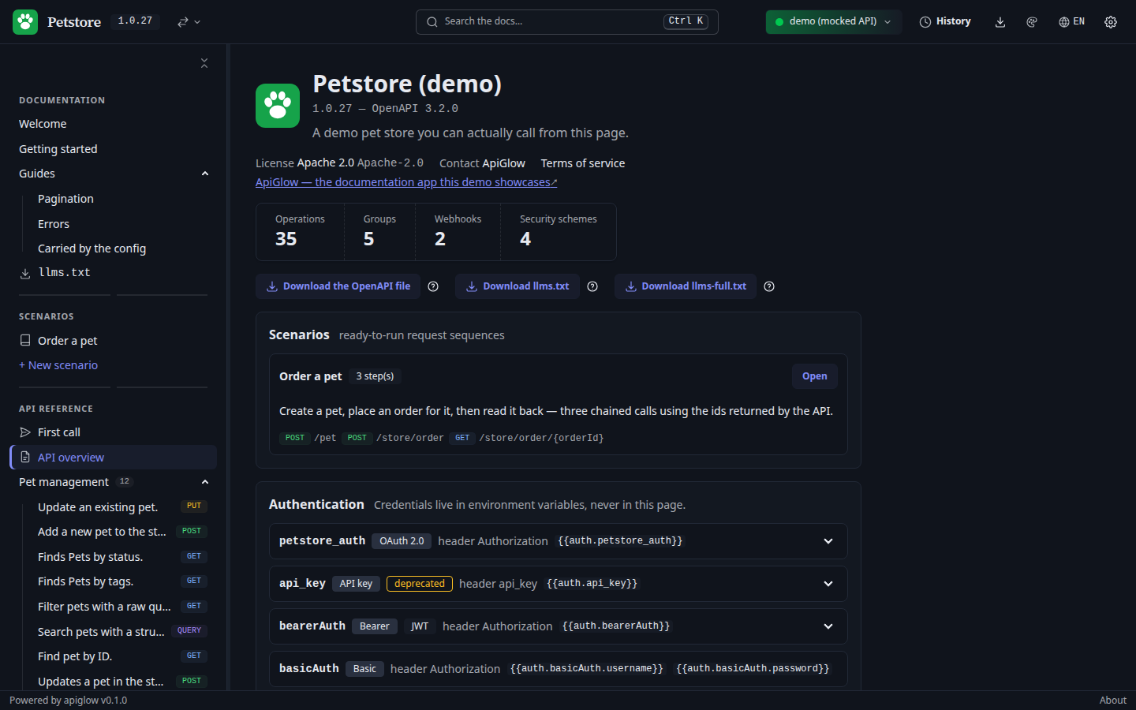Expand the api_key scheme chevron

(828, 584)
